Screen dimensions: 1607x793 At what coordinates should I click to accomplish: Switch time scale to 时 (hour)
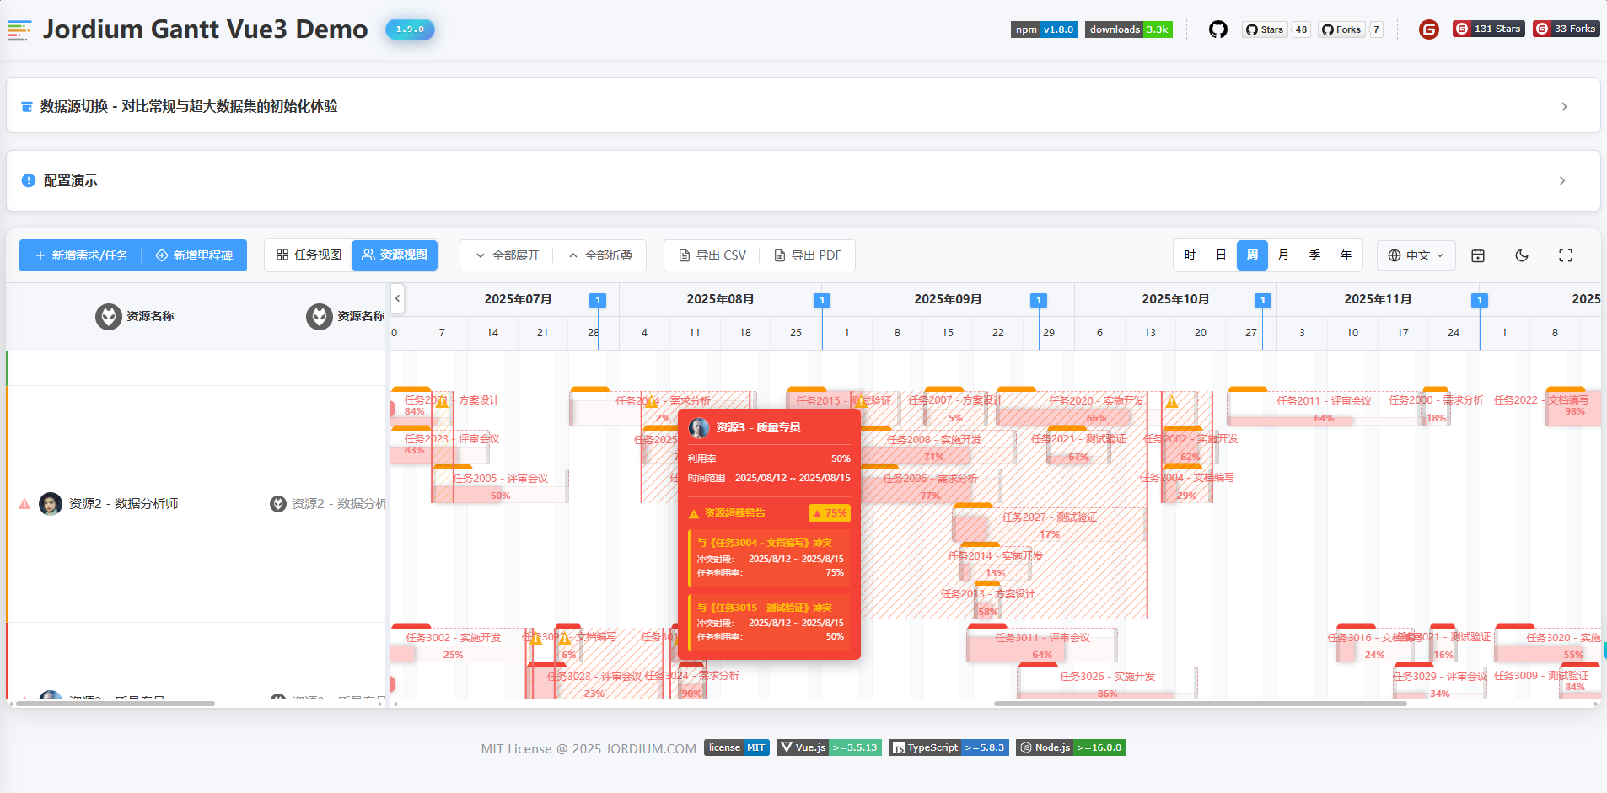click(x=1190, y=255)
